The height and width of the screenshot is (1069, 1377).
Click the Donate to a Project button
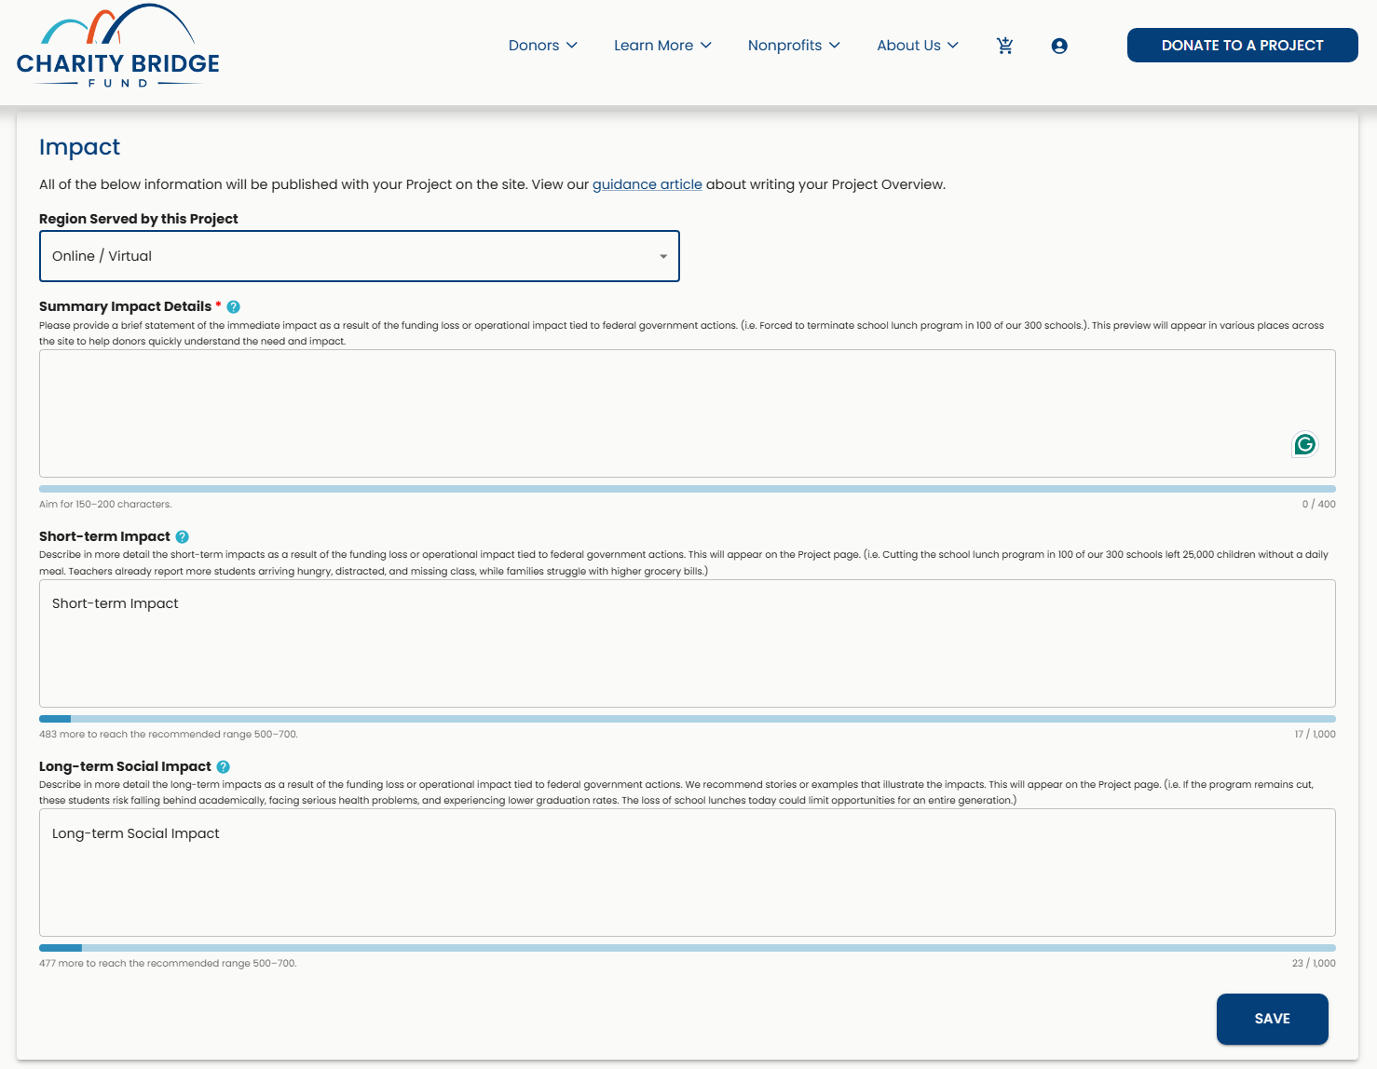1243,46
